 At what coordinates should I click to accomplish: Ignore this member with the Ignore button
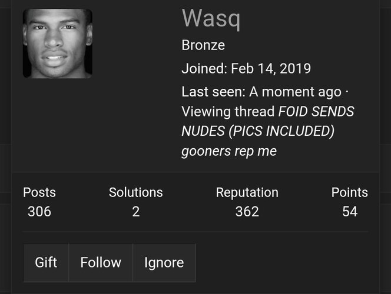click(x=164, y=263)
